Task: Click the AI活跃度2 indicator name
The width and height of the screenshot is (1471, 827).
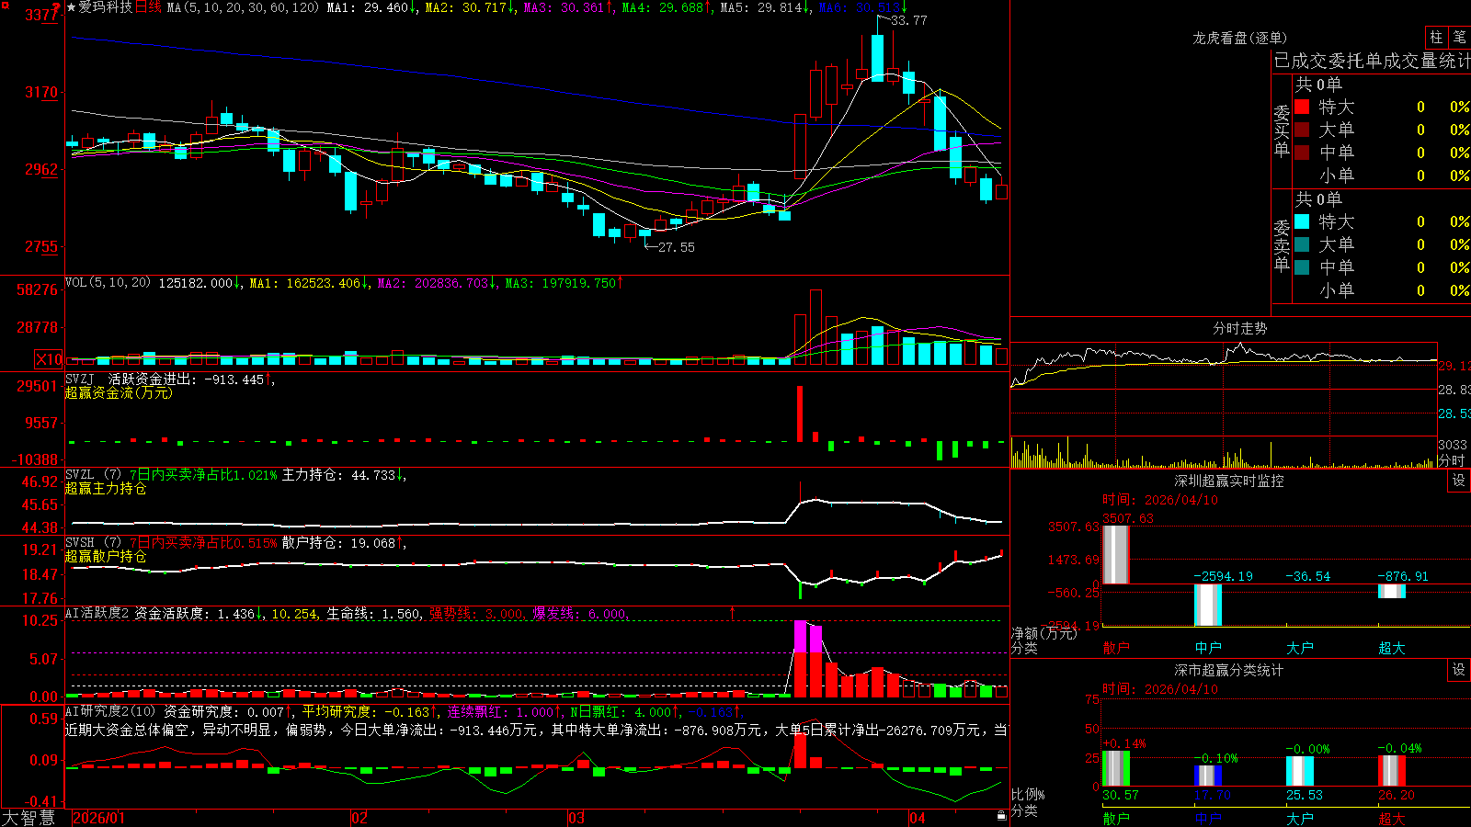Action: 97,613
